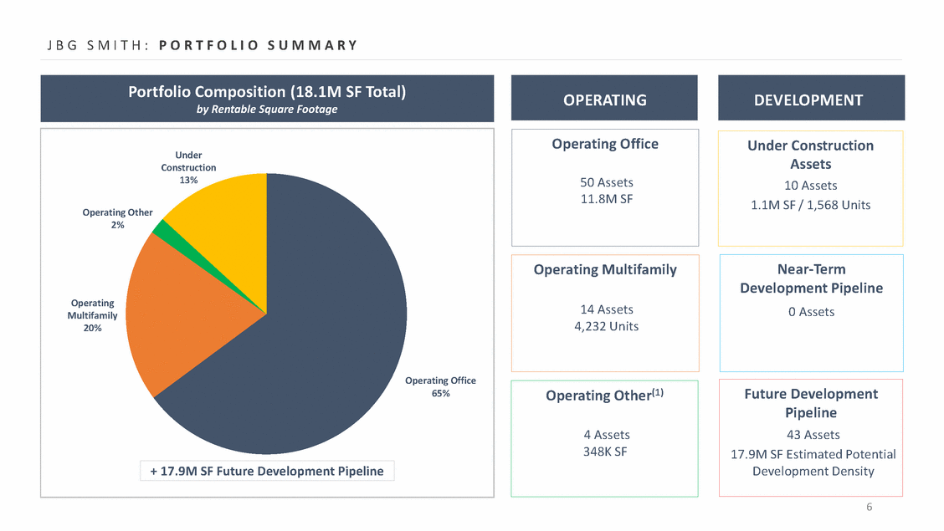
Task: Select the 'Under Construction 13%' pie label
Action: (x=188, y=167)
